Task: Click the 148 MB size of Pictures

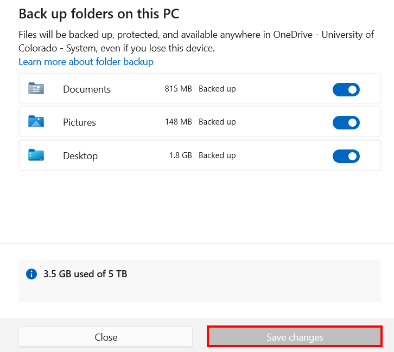Action: [178, 122]
